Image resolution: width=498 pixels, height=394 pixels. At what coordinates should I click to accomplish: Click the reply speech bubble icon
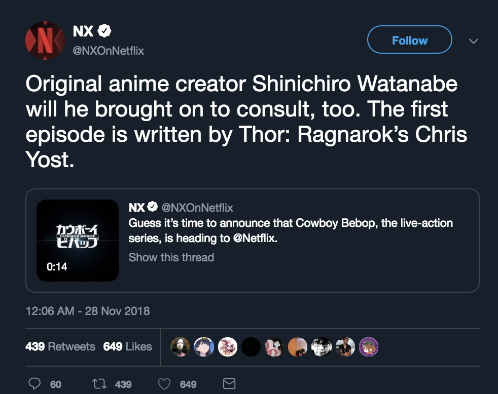[x=34, y=384]
